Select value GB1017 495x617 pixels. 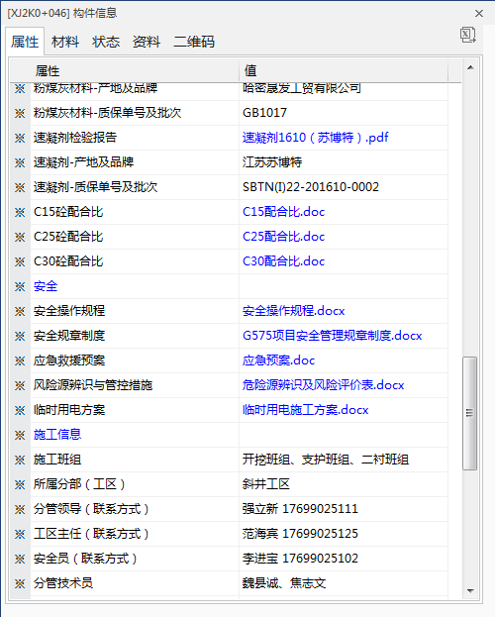(264, 113)
